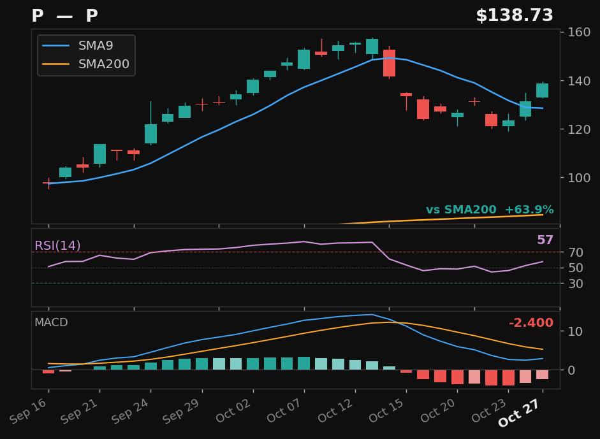Click the 160 price axis label

(x=578, y=32)
